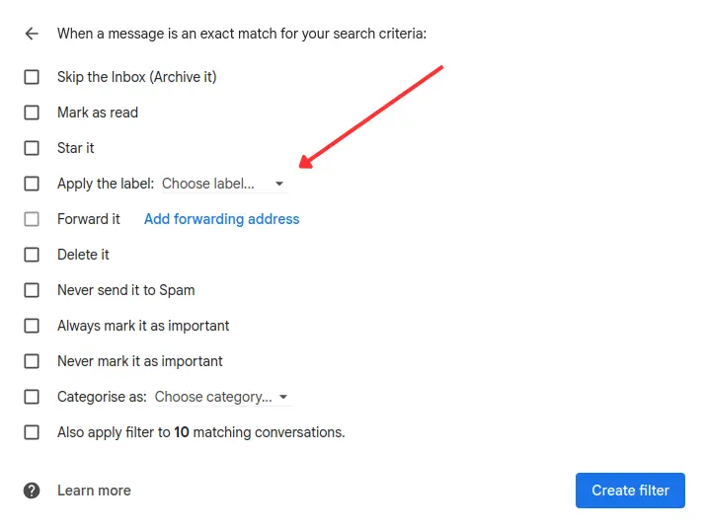This screenshot has height=529, width=707.
Task: Enable the Mark as read checkbox
Action: tap(32, 113)
